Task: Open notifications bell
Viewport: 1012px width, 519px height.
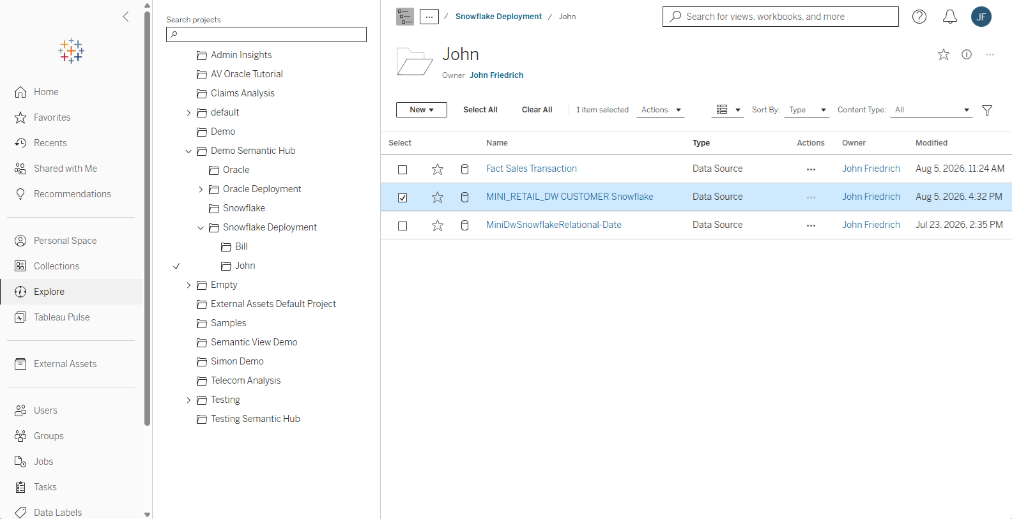Action: (950, 17)
